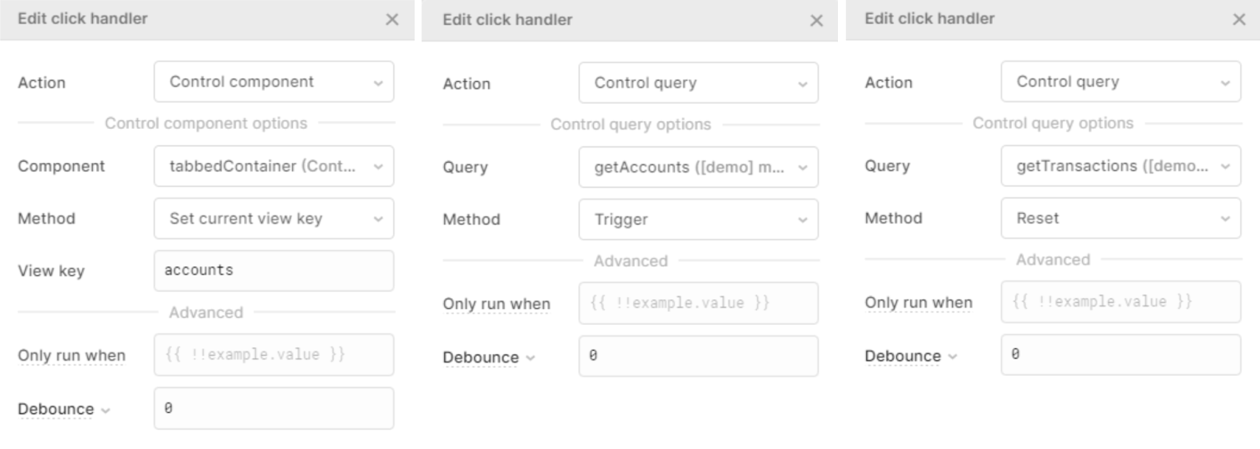
Task: Expand the Debounce chevron in middle panel
Action: coord(530,358)
